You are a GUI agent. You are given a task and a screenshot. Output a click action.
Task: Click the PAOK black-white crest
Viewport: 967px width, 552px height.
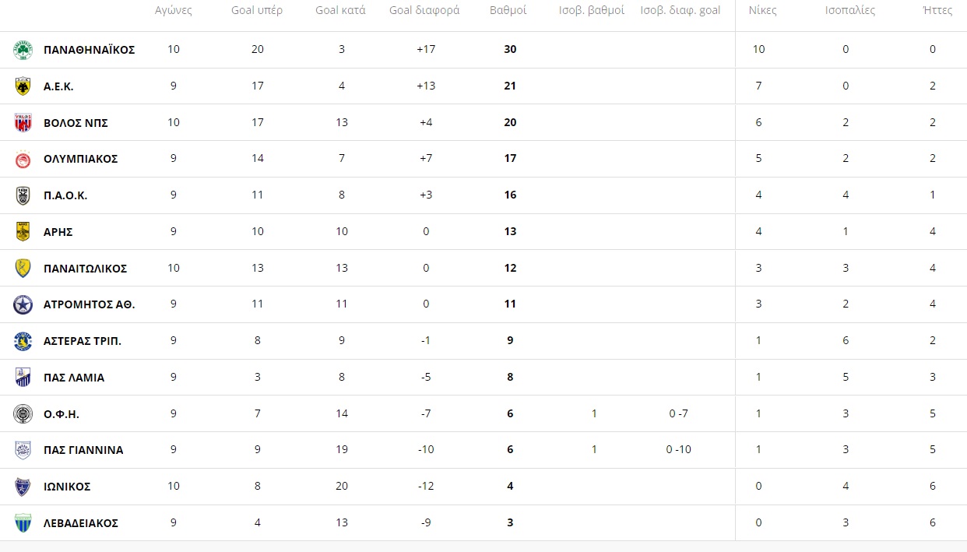[23, 195]
